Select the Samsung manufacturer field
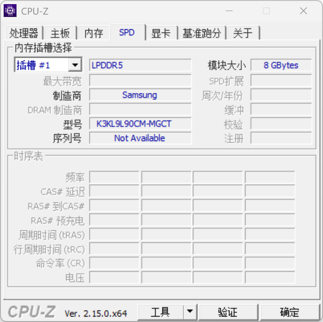The height and width of the screenshot is (322, 323). click(x=140, y=95)
